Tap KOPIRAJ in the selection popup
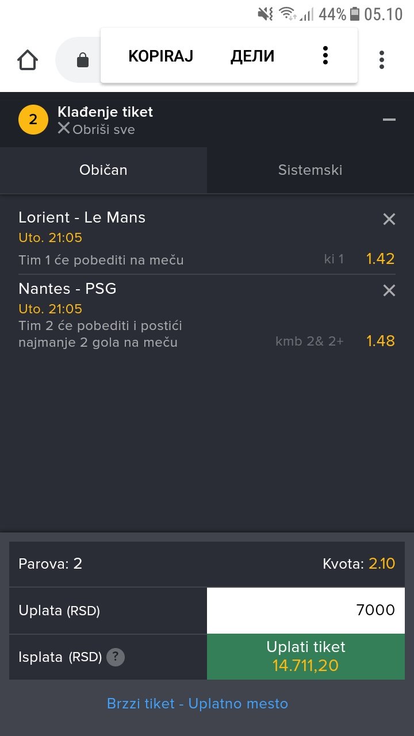414x736 pixels. coord(160,56)
